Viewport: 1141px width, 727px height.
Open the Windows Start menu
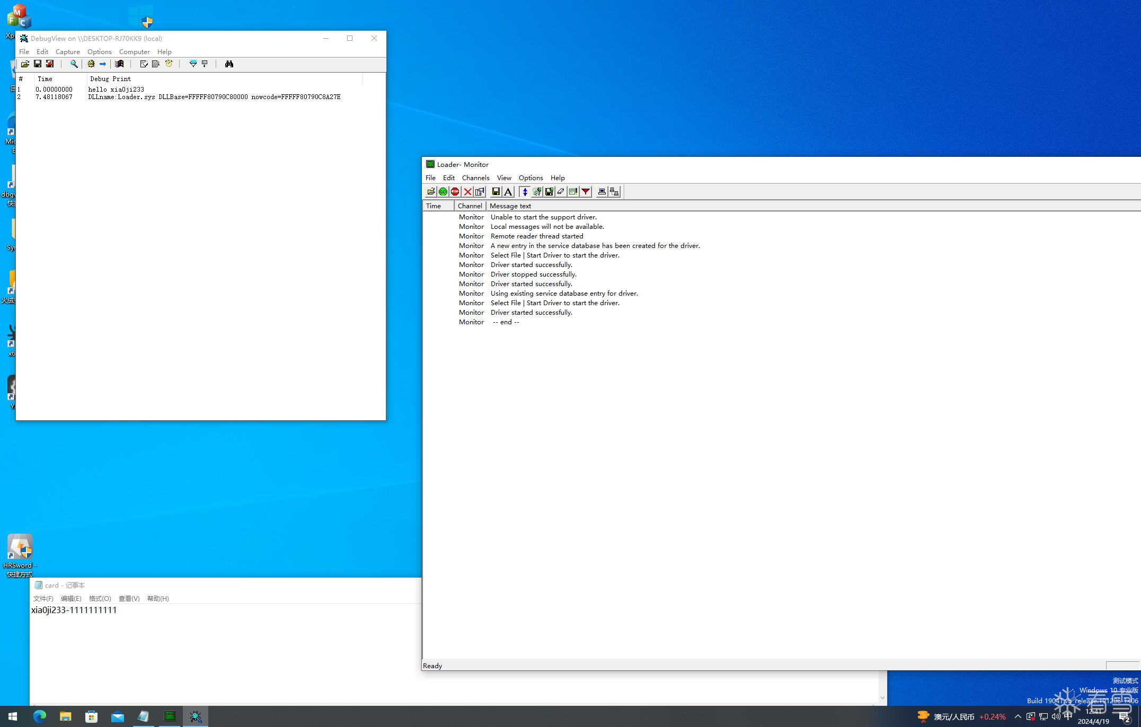coord(13,716)
